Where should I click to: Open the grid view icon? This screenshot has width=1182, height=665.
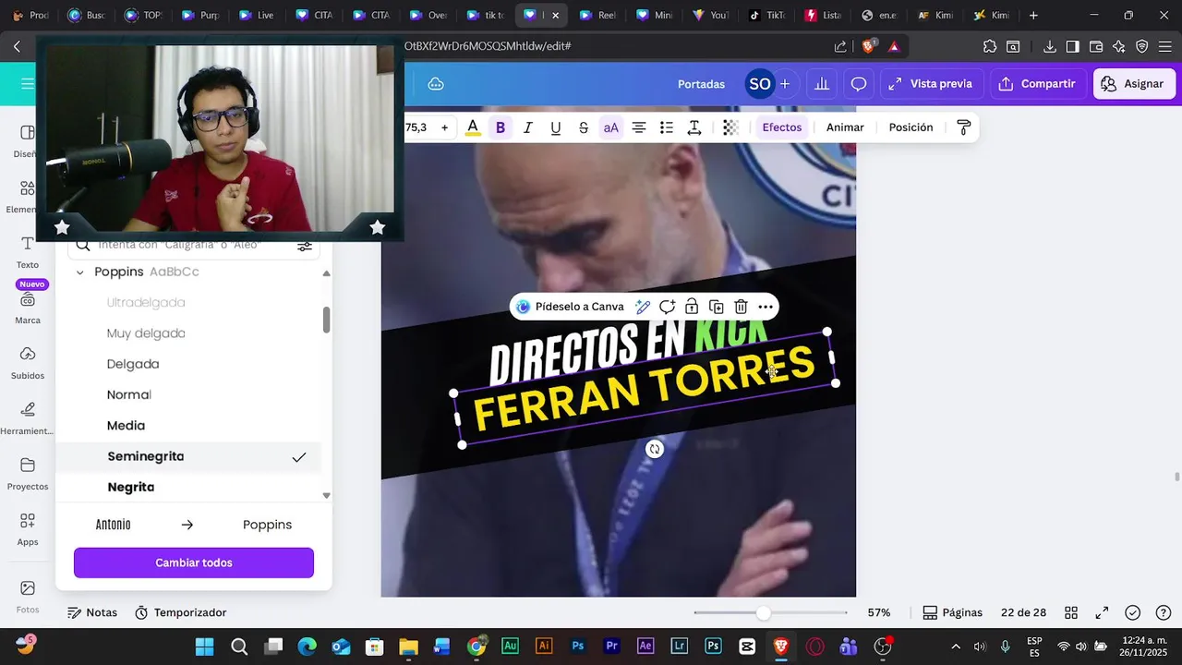[x=1071, y=612]
